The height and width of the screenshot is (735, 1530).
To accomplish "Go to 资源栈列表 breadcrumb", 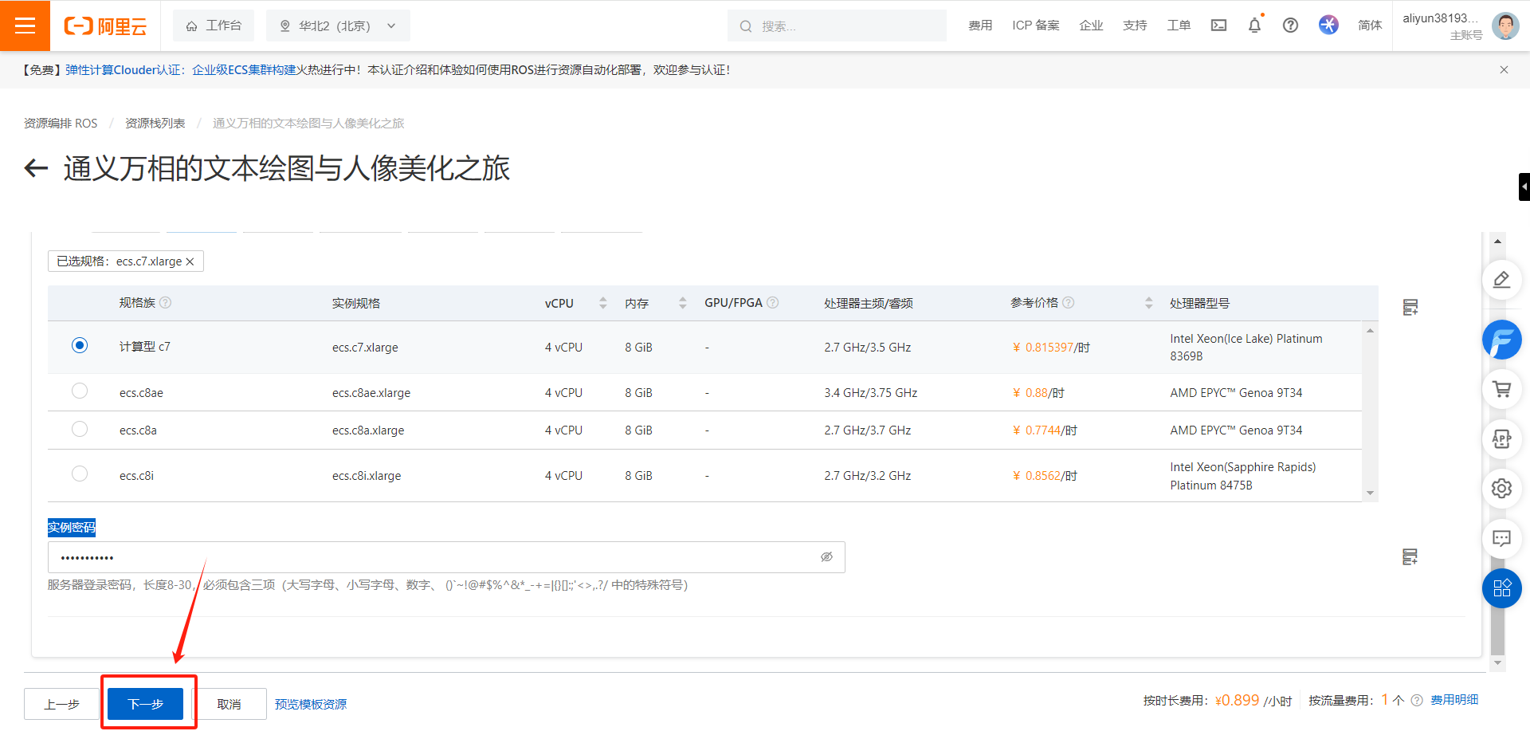I will click(155, 124).
